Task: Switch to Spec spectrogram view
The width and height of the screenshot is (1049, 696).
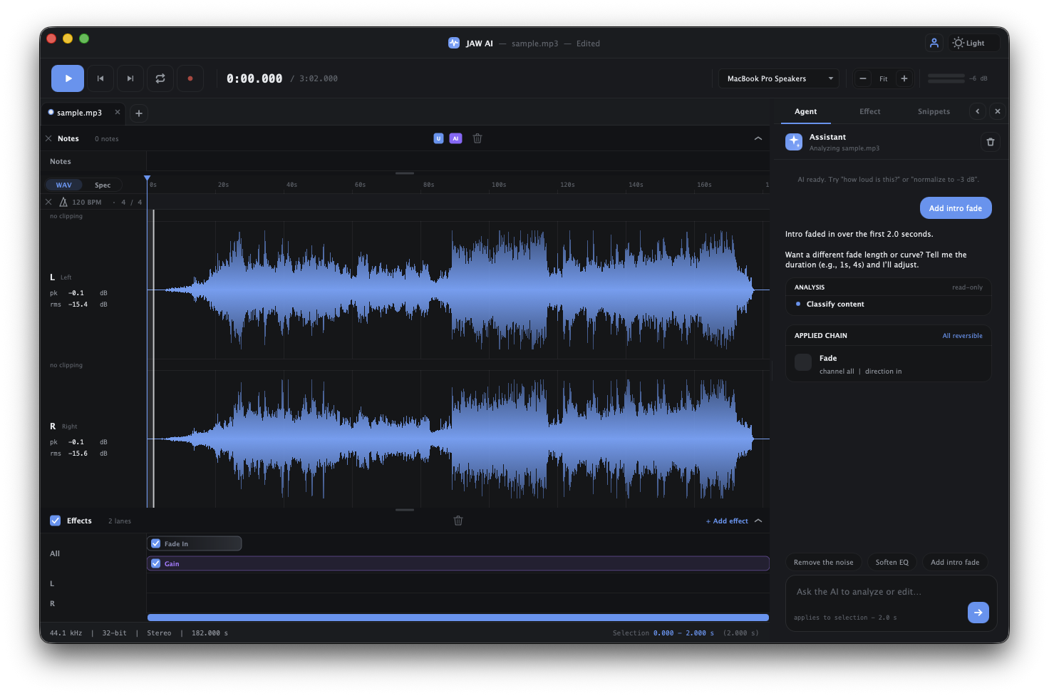Action: [103, 185]
